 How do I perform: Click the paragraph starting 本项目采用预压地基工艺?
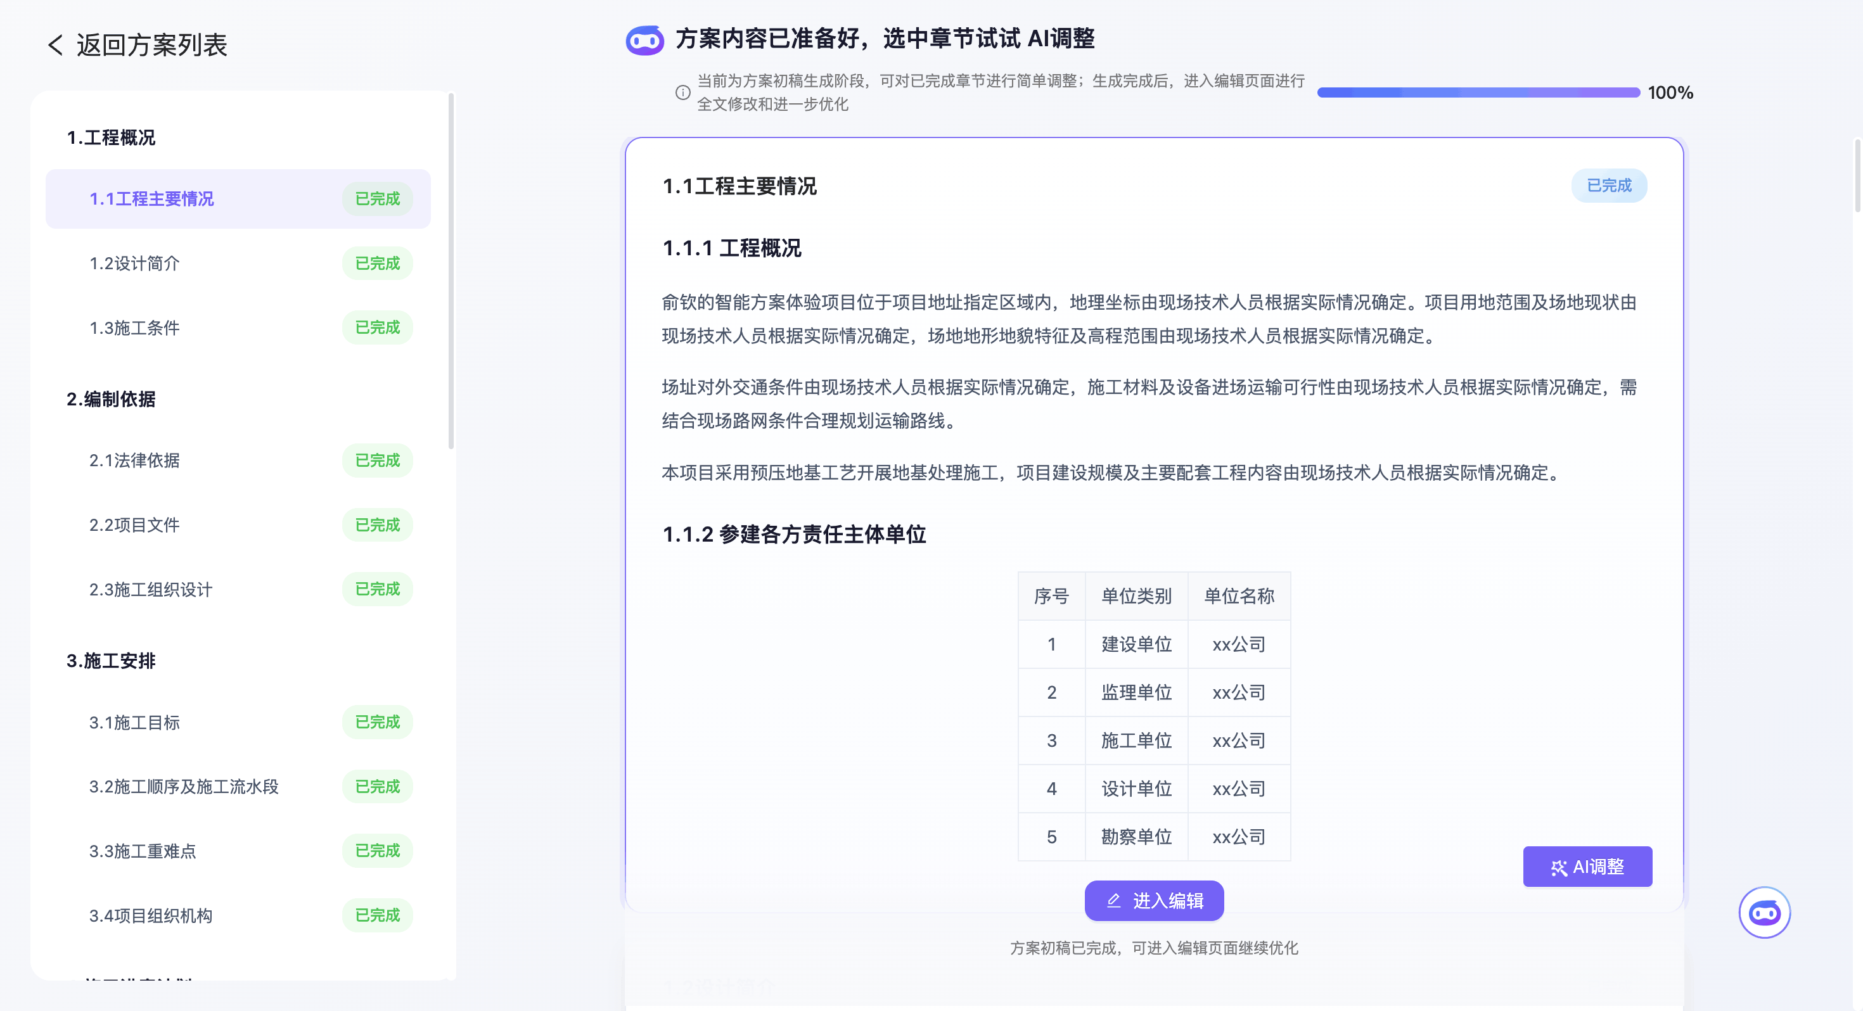click(x=1112, y=473)
